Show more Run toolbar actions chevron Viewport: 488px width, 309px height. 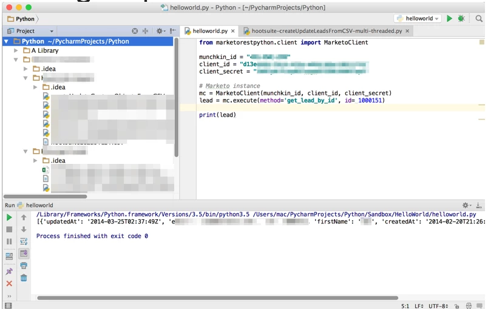tap(9, 296)
